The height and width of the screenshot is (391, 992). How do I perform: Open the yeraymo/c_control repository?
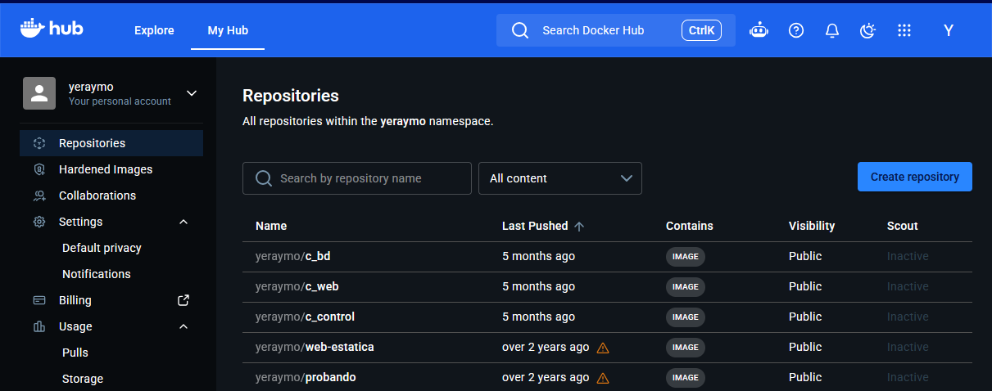[305, 317]
